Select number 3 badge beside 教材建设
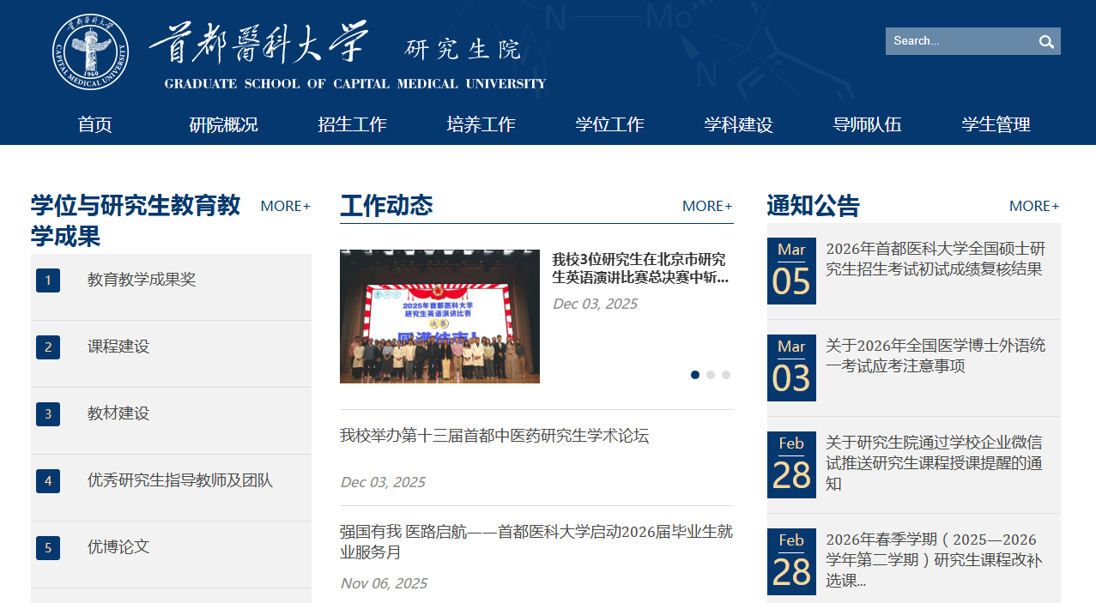1096x603 pixels. click(x=48, y=414)
